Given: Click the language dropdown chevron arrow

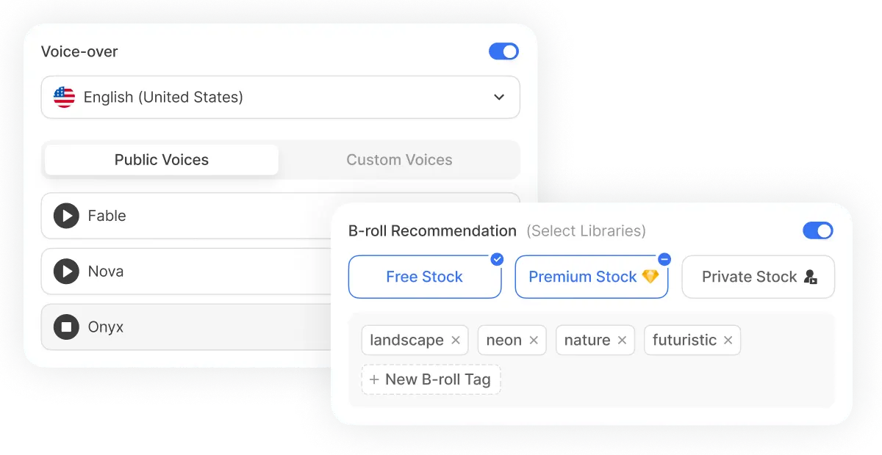Looking at the screenshot, I should pyautogui.click(x=499, y=97).
